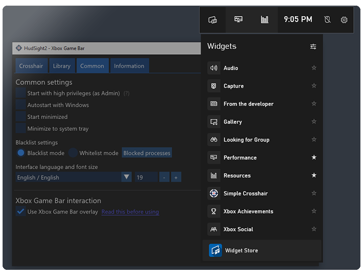Click the Gallery widget icon
The height and width of the screenshot is (276, 363).
pos(214,122)
